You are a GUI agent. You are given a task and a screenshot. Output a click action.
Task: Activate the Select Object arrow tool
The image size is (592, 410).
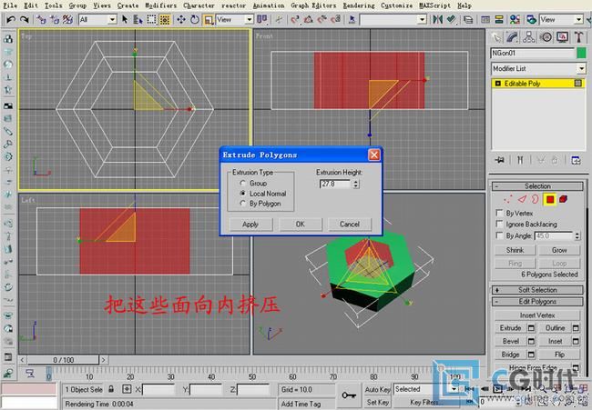coord(125,19)
